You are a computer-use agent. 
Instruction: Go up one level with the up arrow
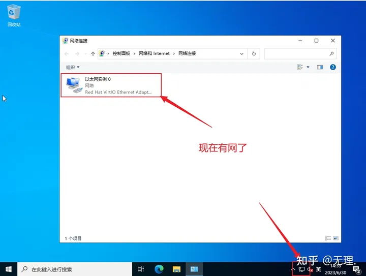tap(93, 54)
